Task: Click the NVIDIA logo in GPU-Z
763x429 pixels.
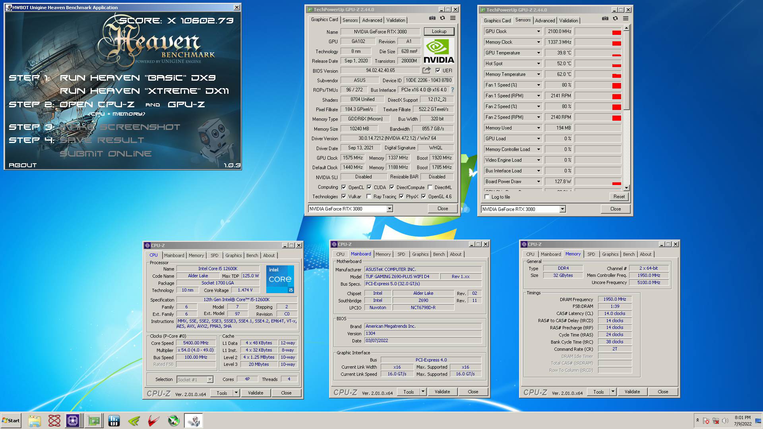Action: tap(439, 51)
